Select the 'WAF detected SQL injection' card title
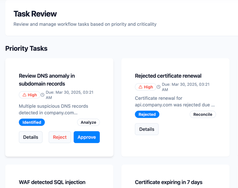Image resolution: width=238 pixels, height=188 pixels. (x=52, y=182)
